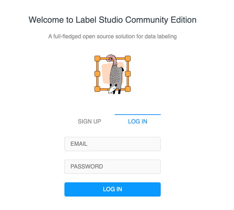
Task: Click the bottom-right orange frame handle
Action: pyautogui.click(x=128, y=89)
